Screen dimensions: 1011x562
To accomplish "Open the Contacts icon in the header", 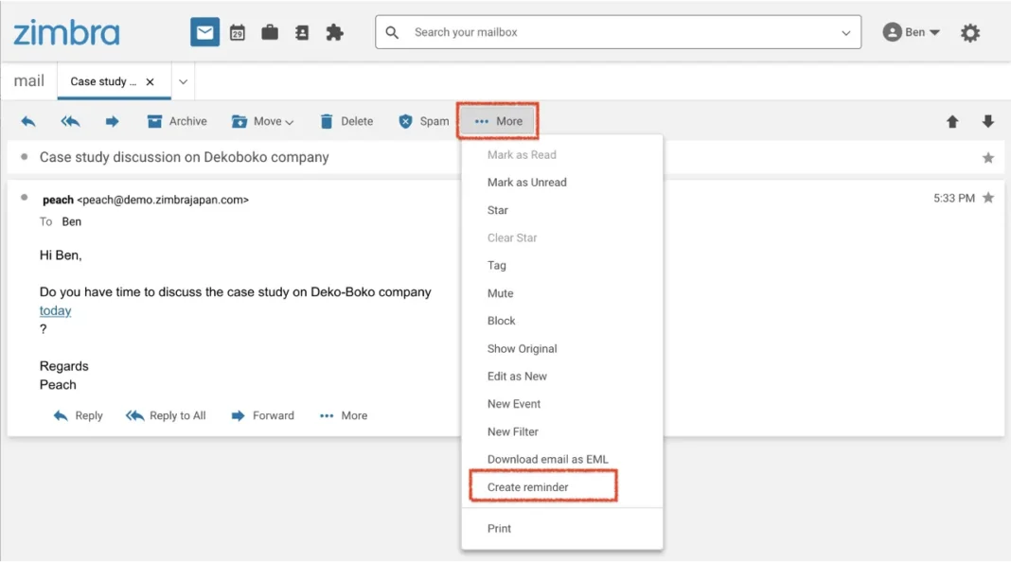I will click(x=302, y=31).
